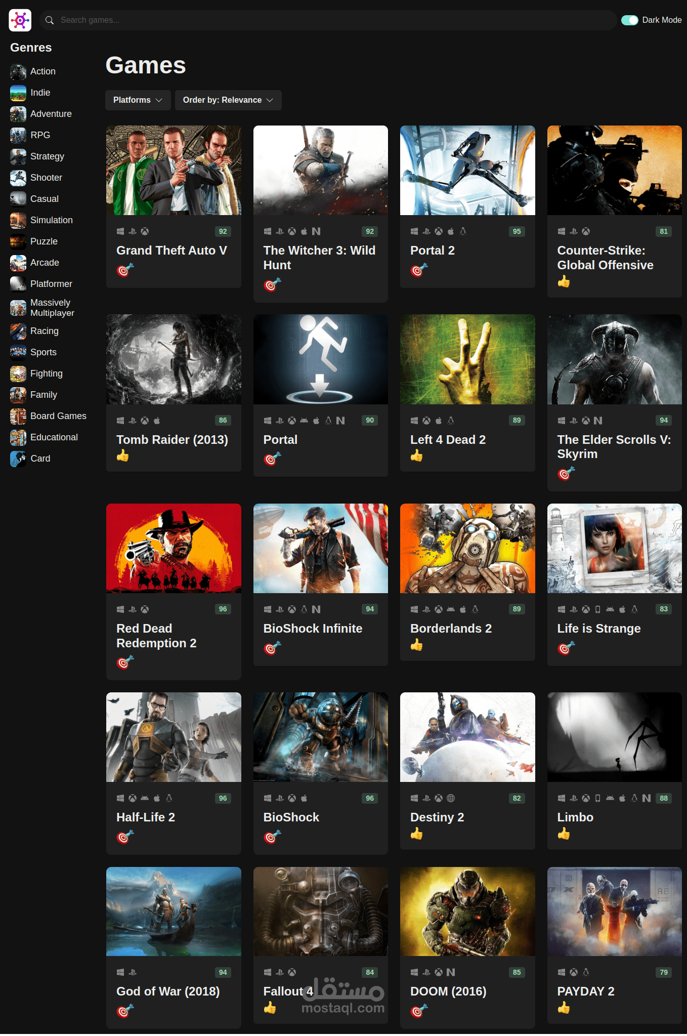Click the Family genre icon

(18, 395)
